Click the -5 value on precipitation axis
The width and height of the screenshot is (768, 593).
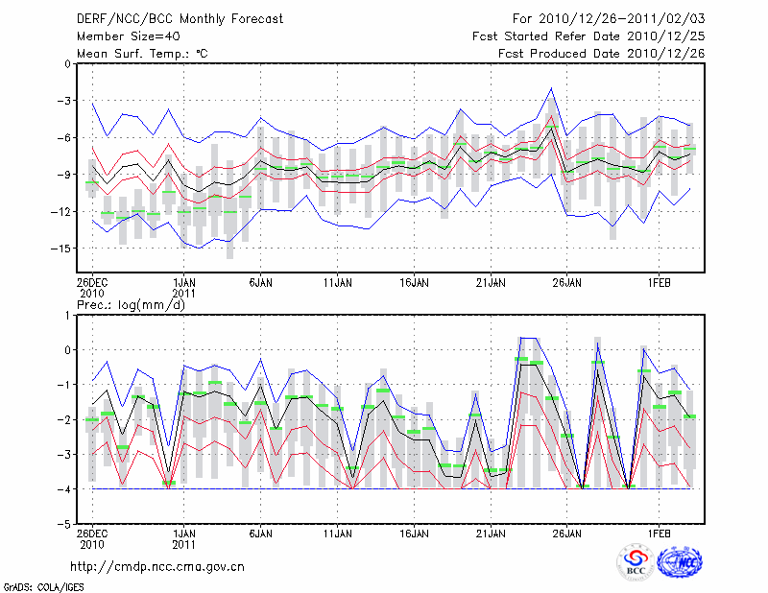pyautogui.click(x=64, y=525)
